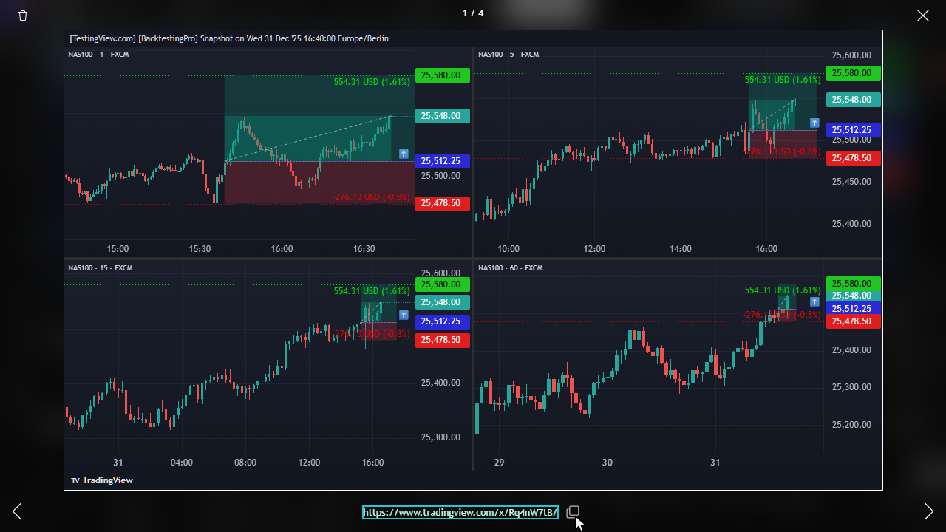Viewport: 946px width, 532px height.
Task: Click the 16:30 time label in 1-minute chart
Action: pos(364,249)
